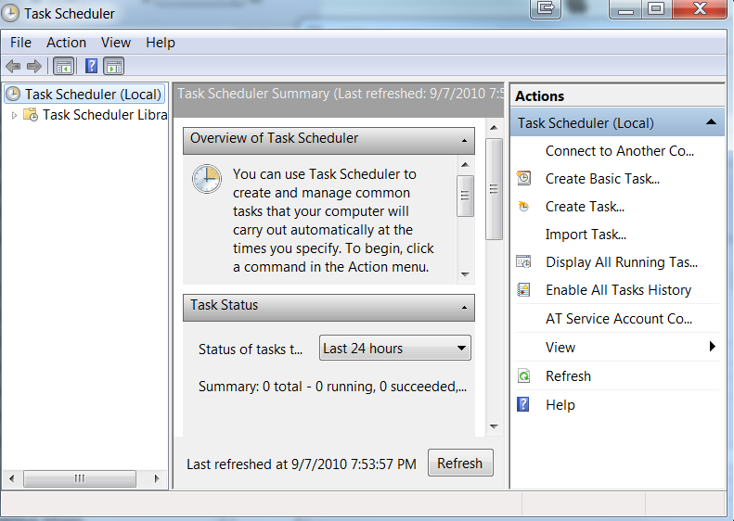Click Connect to Another Computer action
Screen dimensions: 734x521
click(619, 151)
